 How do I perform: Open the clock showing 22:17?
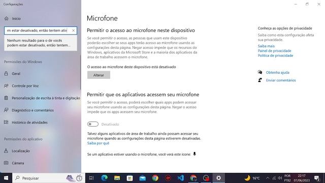pyautogui.click(x=302, y=178)
